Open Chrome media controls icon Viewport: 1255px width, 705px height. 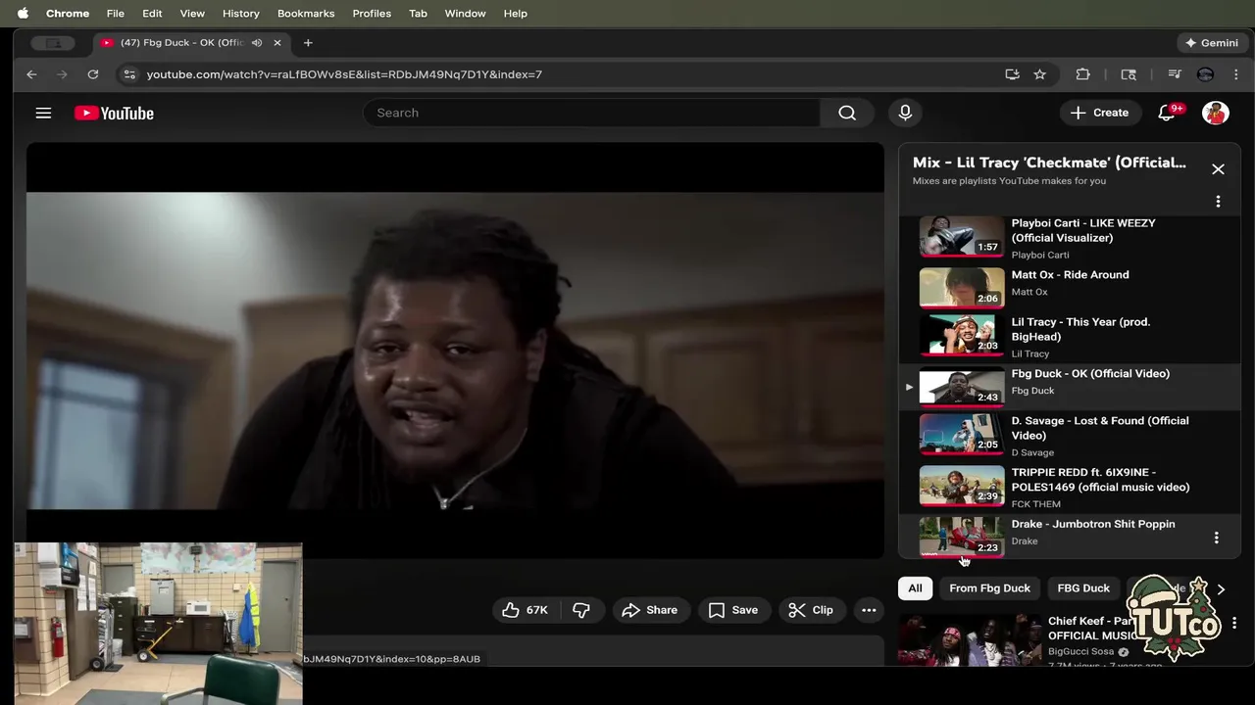(x=1174, y=74)
